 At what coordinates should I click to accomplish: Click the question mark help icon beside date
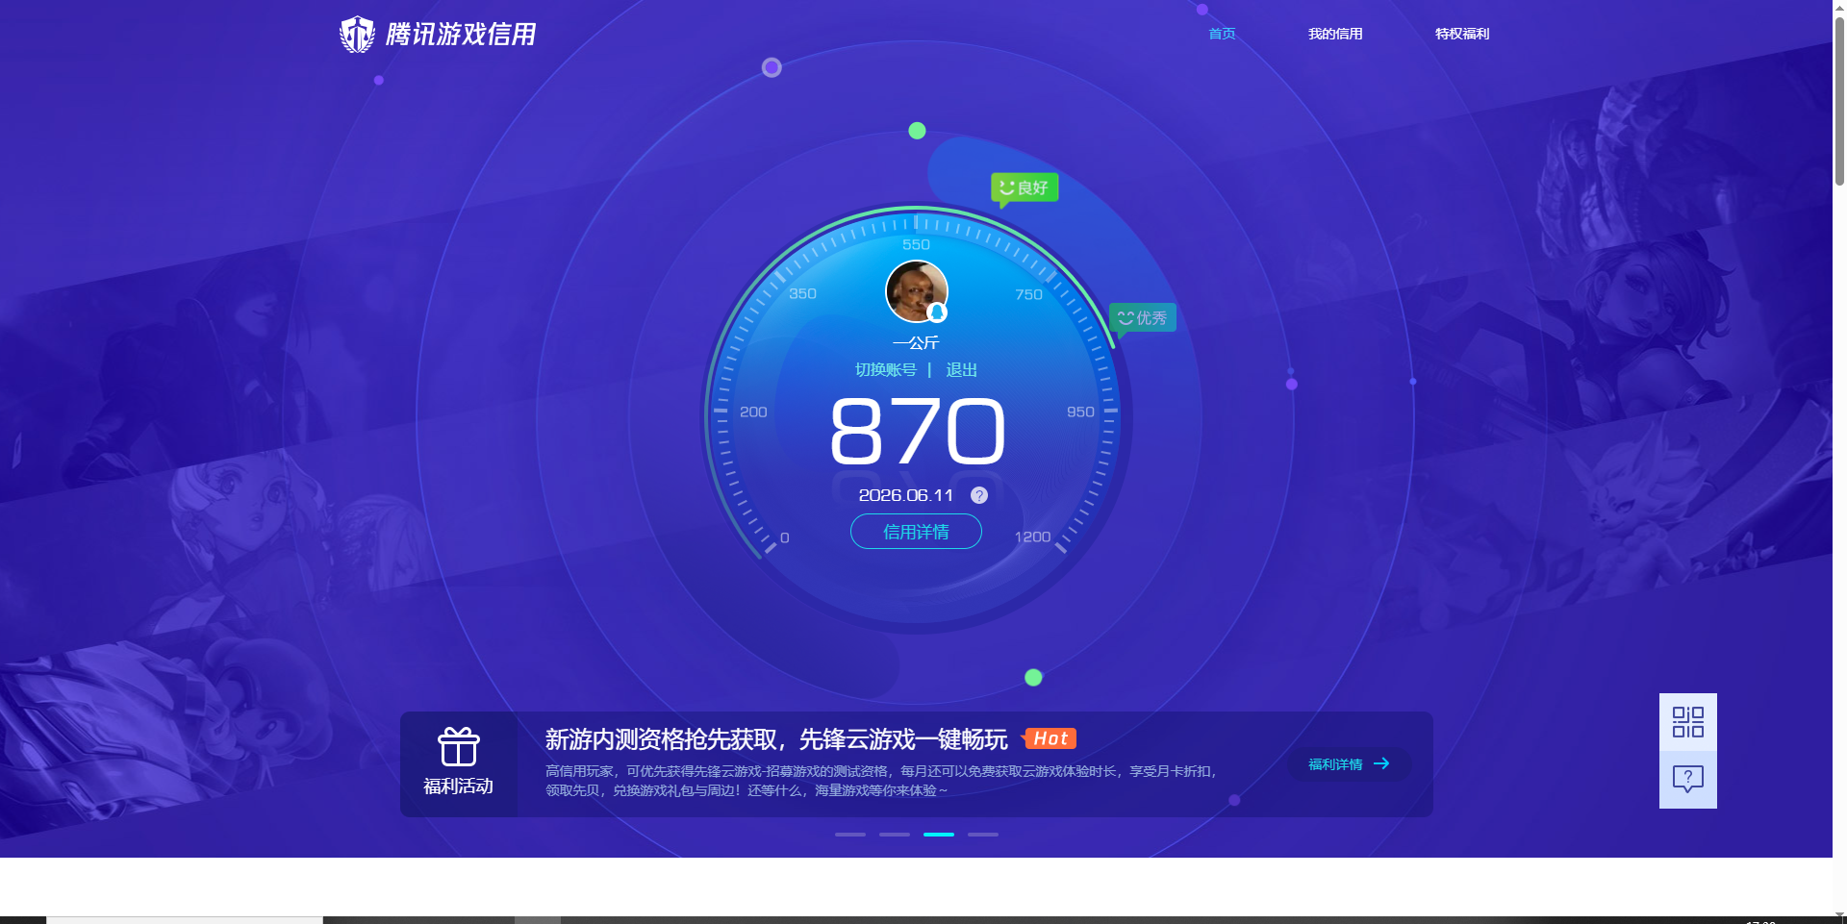click(979, 495)
